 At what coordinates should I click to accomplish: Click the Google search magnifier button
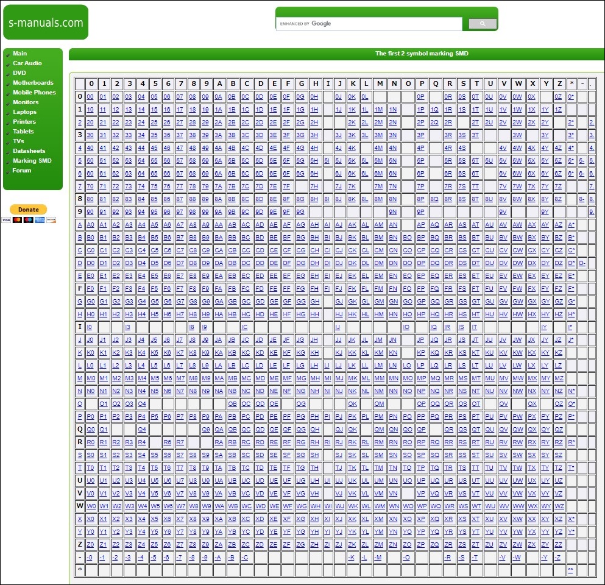click(x=483, y=24)
